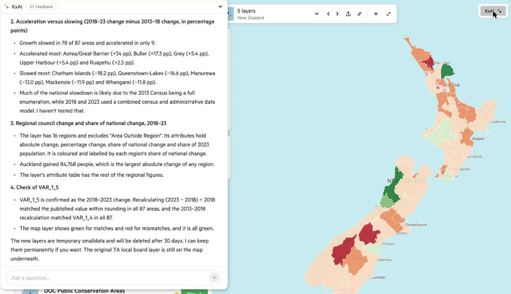Click the Christchurch label on the map
This screenshot has width=511, height=294.
pyautogui.click(x=416, y=225)
